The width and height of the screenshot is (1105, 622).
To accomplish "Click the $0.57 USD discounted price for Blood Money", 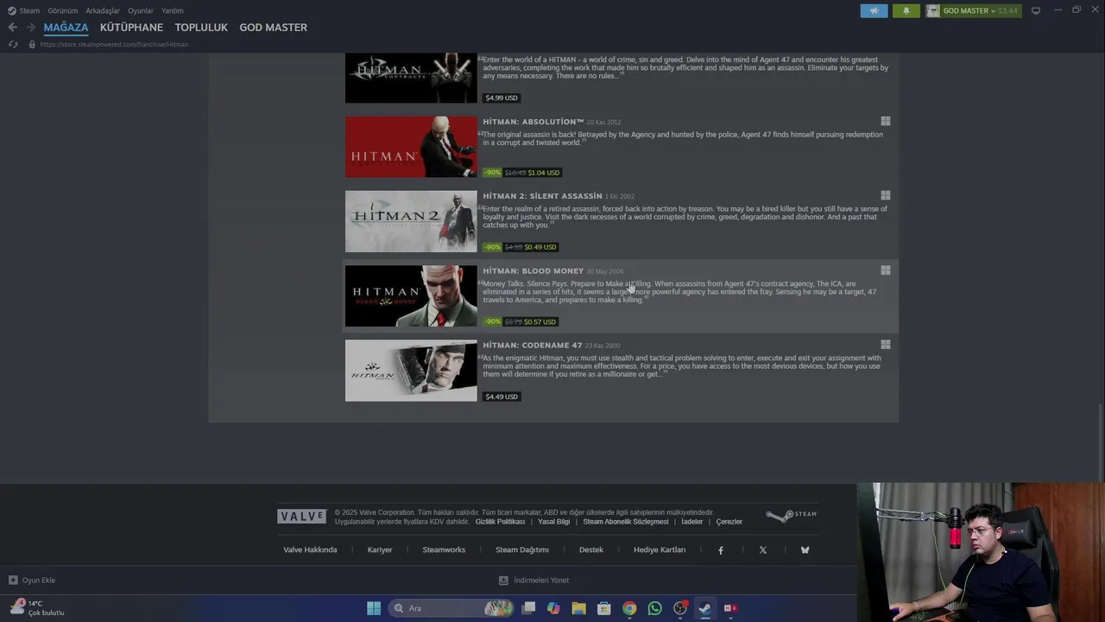I will (x=540, y=322).
